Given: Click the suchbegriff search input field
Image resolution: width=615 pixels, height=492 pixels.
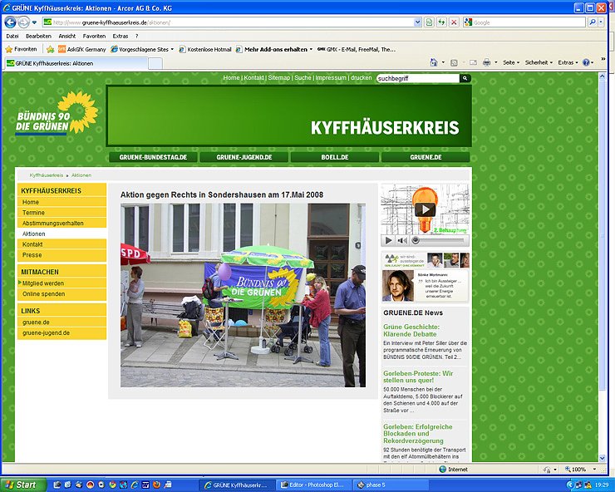Looking at the screenshot, I should [x=417, y=78].
